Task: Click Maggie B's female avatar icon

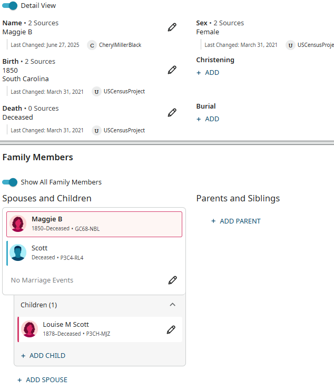Action: coord(18,223)
